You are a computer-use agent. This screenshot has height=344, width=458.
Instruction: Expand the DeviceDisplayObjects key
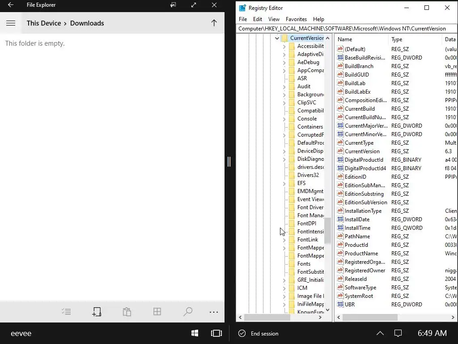284,151
